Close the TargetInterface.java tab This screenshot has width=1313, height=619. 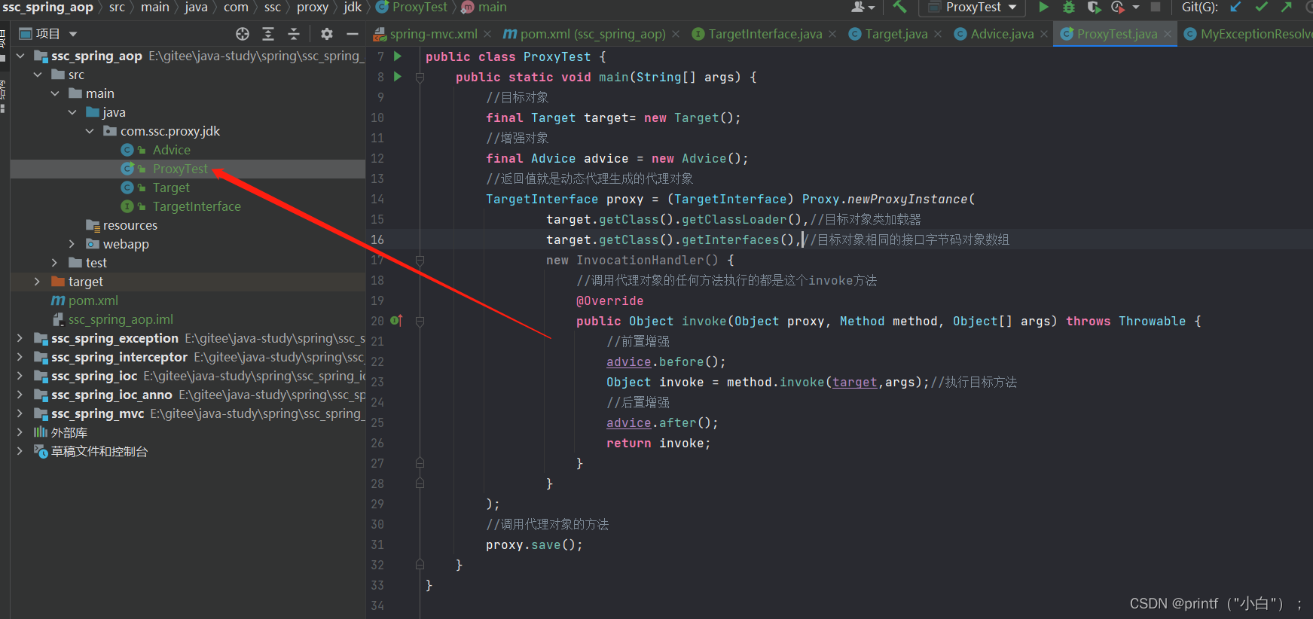point(832,34)
